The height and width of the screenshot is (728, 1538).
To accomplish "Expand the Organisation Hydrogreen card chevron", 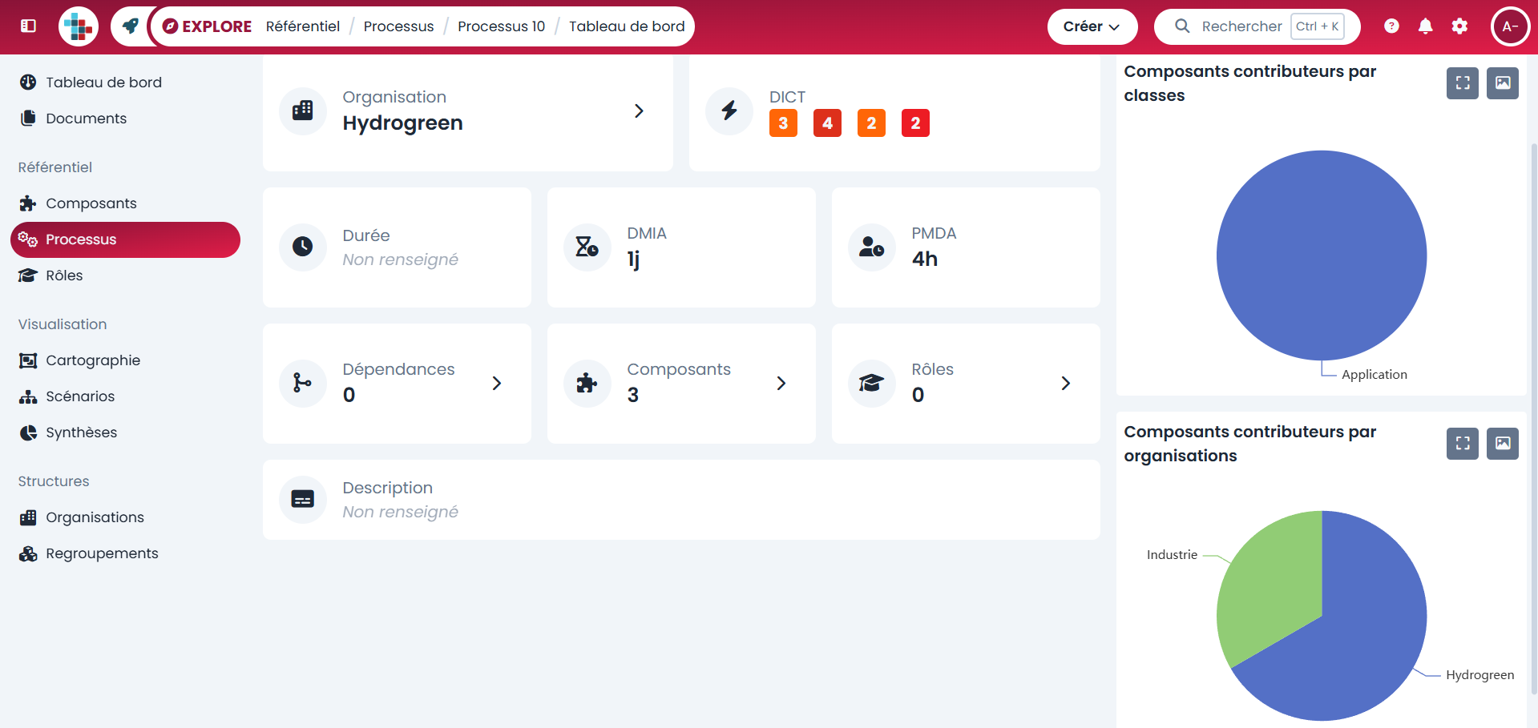I will pos(639,111).
